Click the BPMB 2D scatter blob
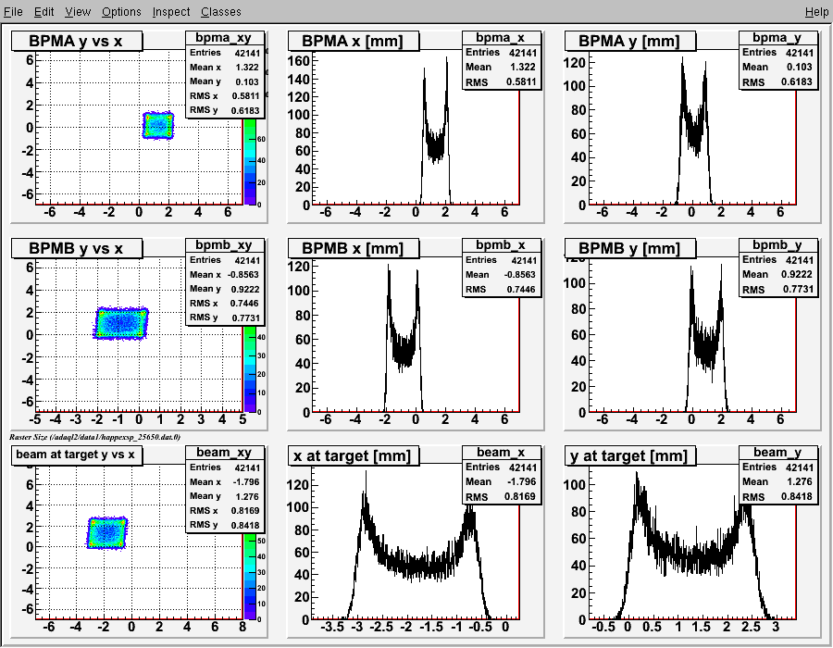Viewport: 833px width, 648px height. [121, 323]
